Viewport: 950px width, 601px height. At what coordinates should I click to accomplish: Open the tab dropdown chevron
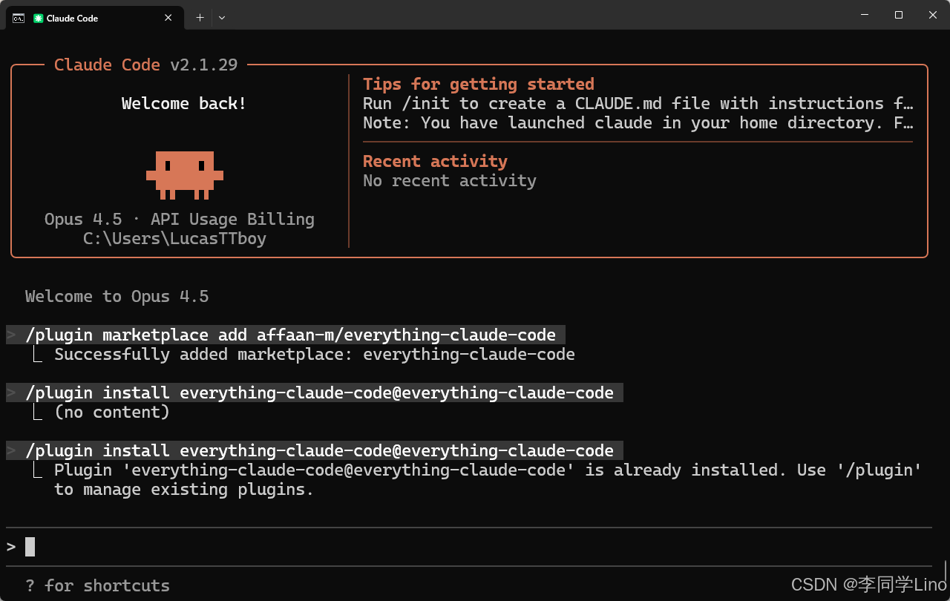(x=221, y=17)
